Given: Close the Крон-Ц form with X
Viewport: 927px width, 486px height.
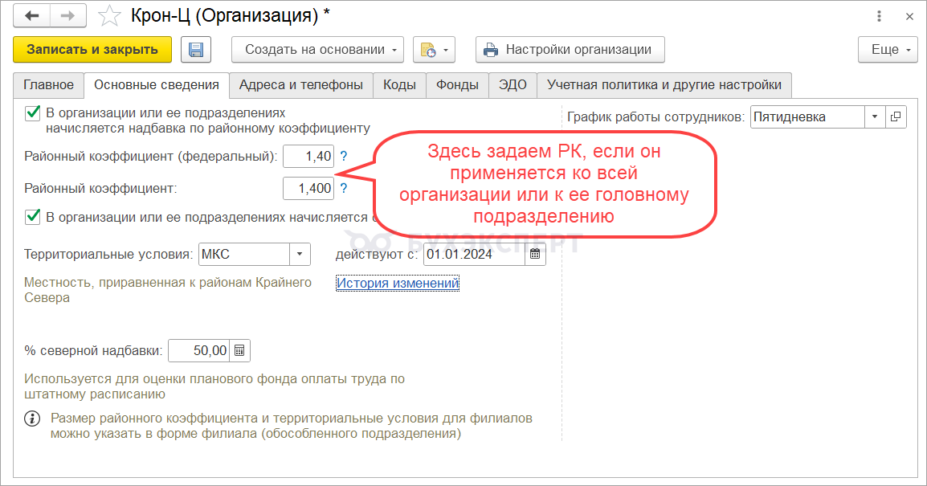Looking at the screenshot, I should click(x=910, y=17).
